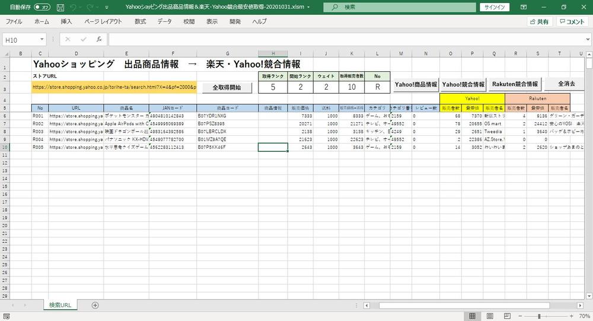Select JAN code 4549995069389 cell

point(173,124)
